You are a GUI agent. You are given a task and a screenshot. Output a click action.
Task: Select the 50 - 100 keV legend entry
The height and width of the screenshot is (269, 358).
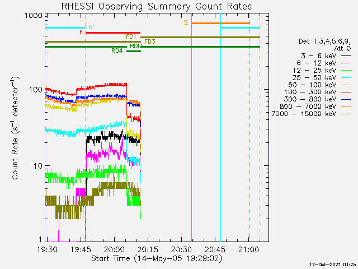click(x=320, y=85)
